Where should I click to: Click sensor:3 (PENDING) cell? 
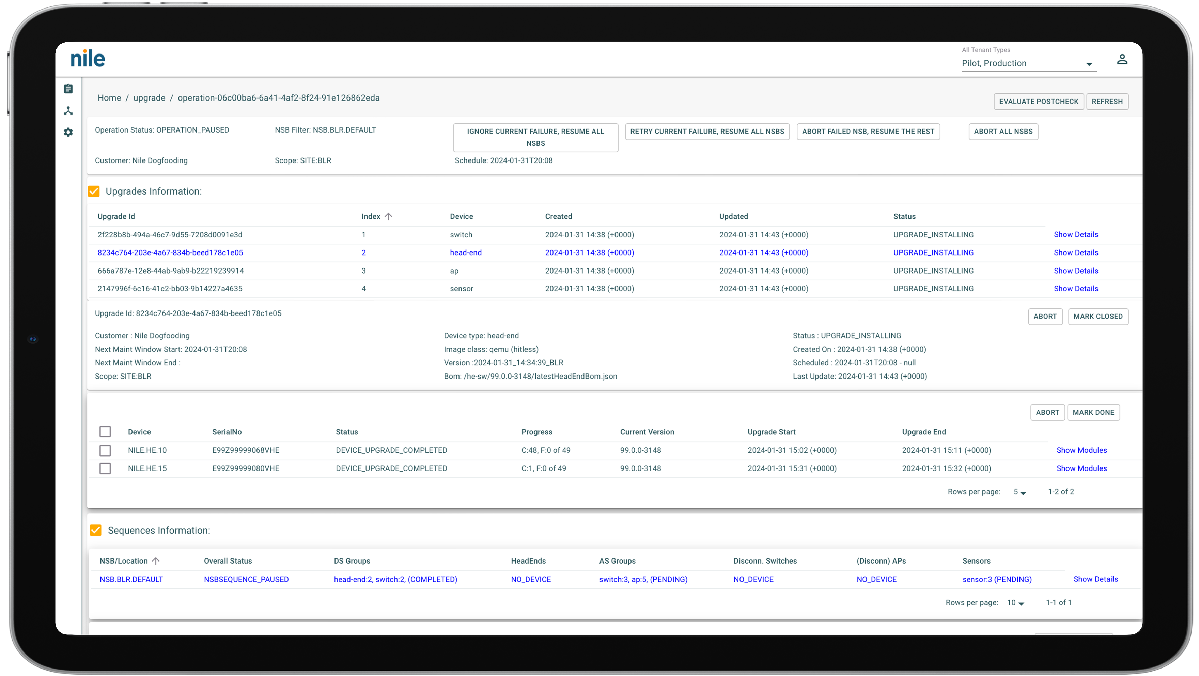(997, 580)
